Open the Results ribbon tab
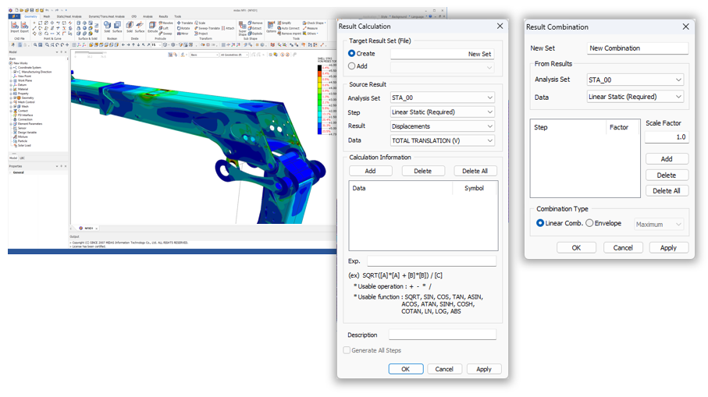 163,16
